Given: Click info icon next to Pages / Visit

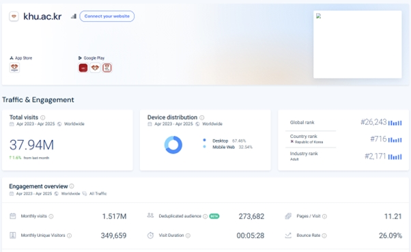Looking at the screenshot, I should click(x=324, y=216).
